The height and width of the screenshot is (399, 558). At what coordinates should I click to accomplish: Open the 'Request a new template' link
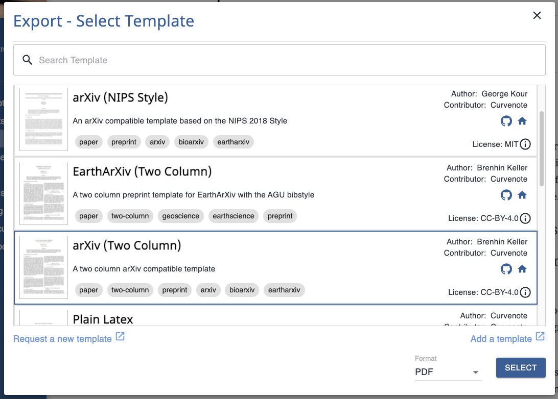click(x=63, y=338)
